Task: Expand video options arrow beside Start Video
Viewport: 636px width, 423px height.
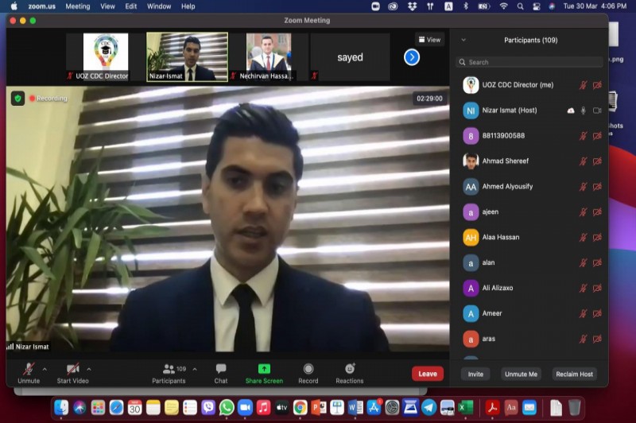Action: pos(88,369)
